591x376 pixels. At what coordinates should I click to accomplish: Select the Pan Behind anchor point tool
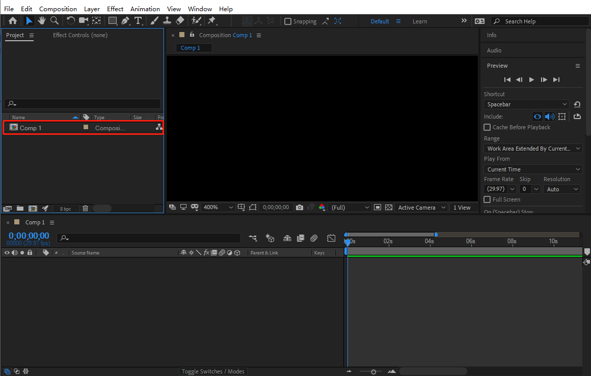point(96,21)
